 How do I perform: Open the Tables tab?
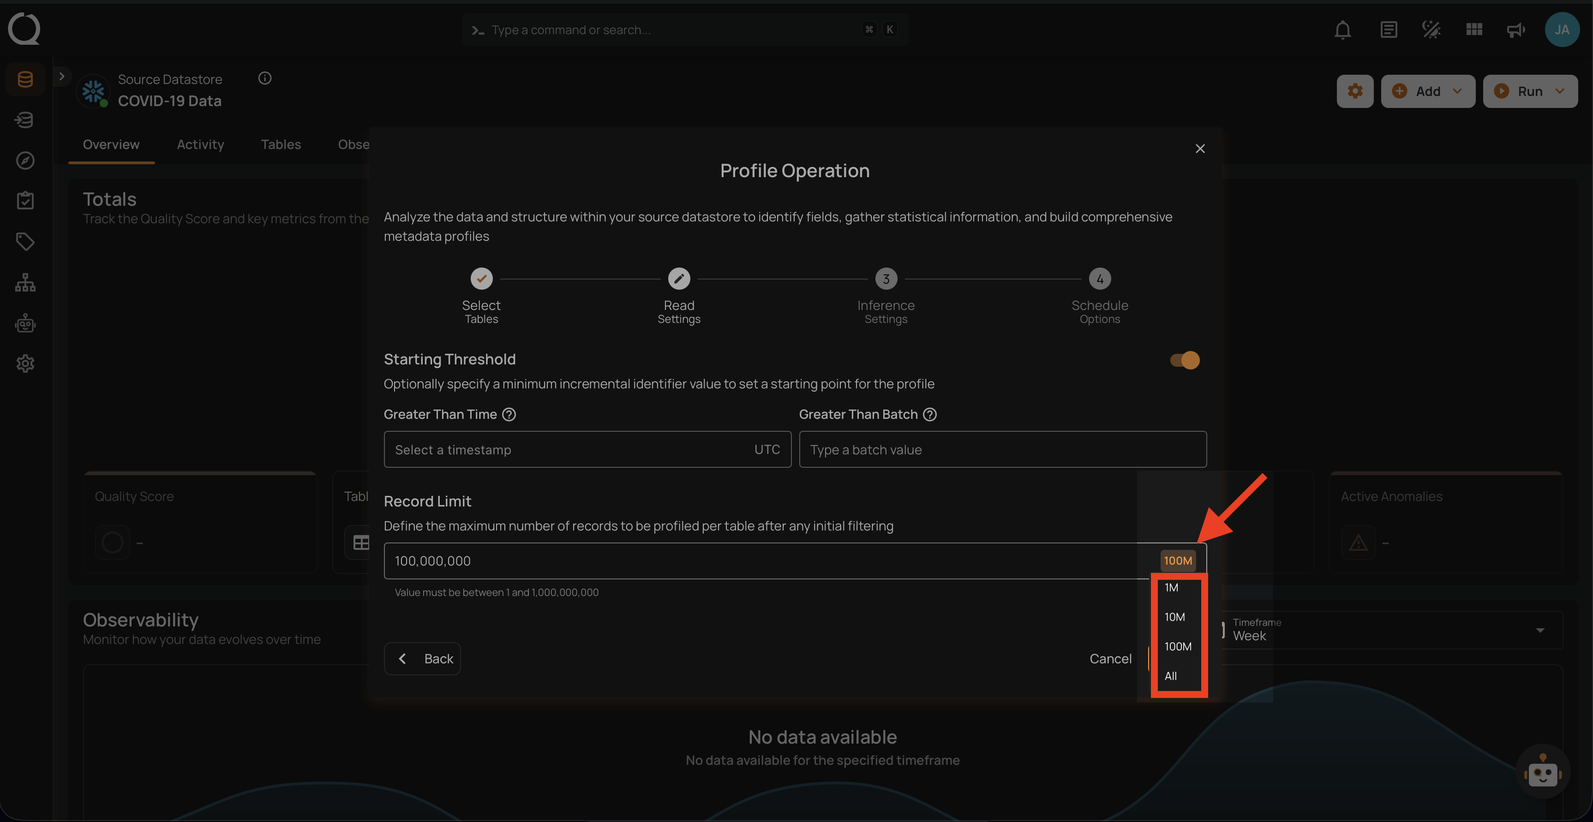point(281,145)
